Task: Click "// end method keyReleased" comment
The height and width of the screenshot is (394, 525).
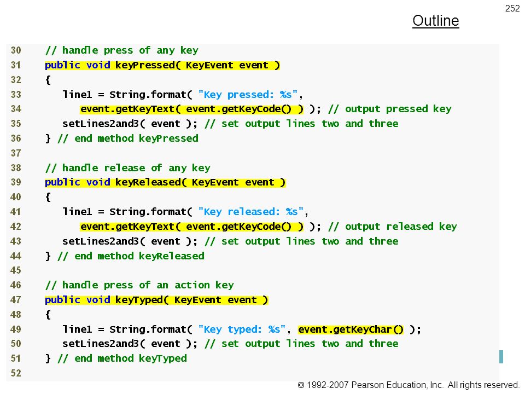Action: tap(131, 256)
